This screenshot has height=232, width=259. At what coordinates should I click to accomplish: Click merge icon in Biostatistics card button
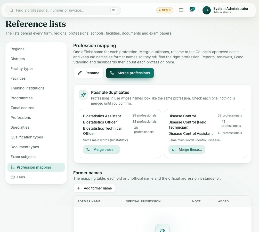[x=88, y=150]
